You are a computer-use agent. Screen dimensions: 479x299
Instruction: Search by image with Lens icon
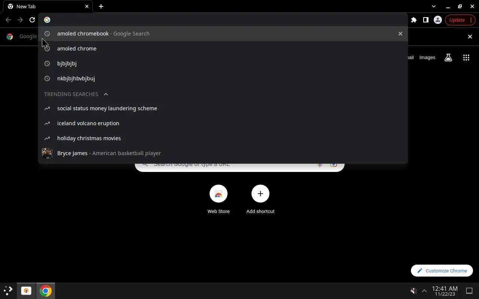point(333,165)
